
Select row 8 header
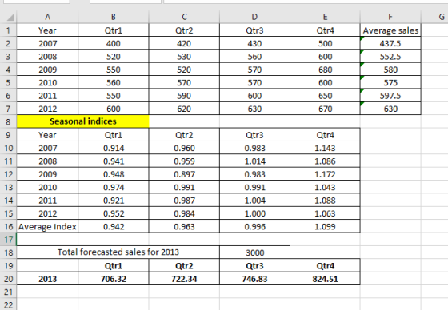[8, 122]
